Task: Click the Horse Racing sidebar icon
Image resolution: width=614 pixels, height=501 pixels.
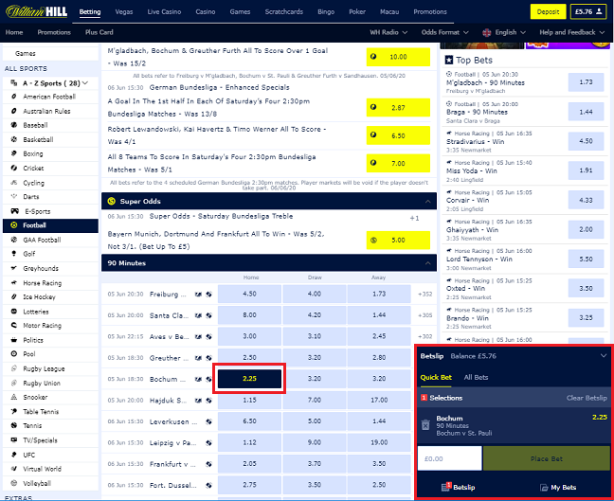Action: (14, 282)
